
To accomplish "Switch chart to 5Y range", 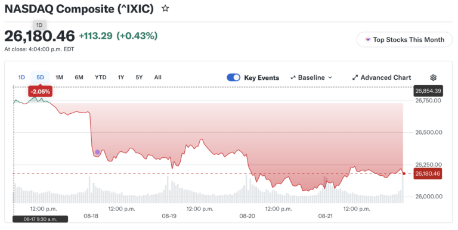I will point(139,77).
